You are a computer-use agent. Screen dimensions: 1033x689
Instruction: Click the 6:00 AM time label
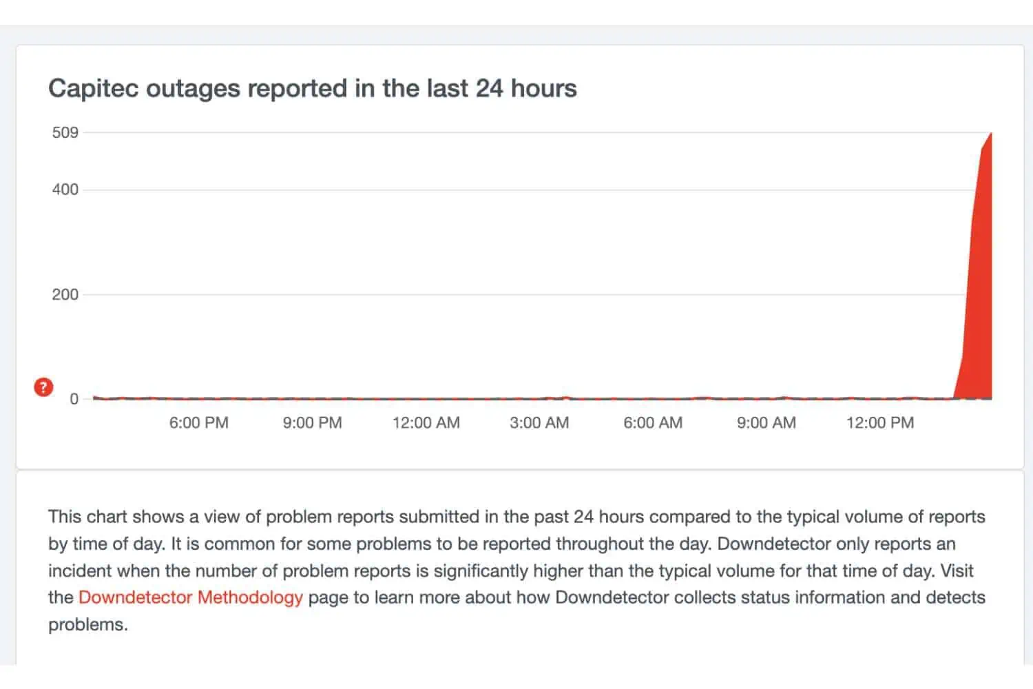[x=653, y=423]
